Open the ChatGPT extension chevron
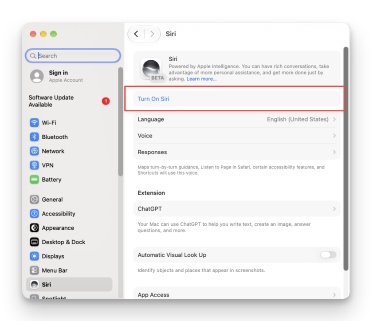The image size is (373, 321). (x=334, y=209)
